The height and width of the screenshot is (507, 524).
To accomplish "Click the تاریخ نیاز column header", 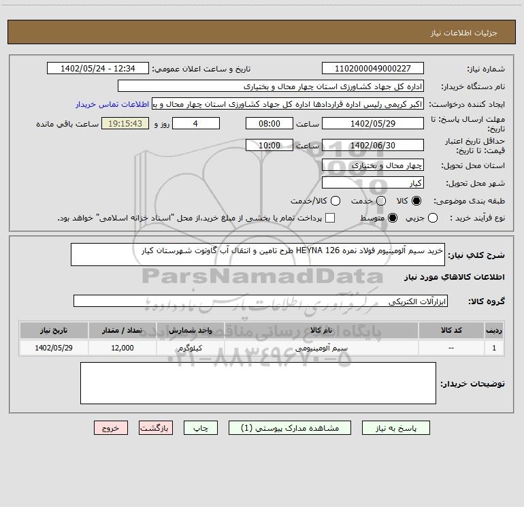I will 54,330.
